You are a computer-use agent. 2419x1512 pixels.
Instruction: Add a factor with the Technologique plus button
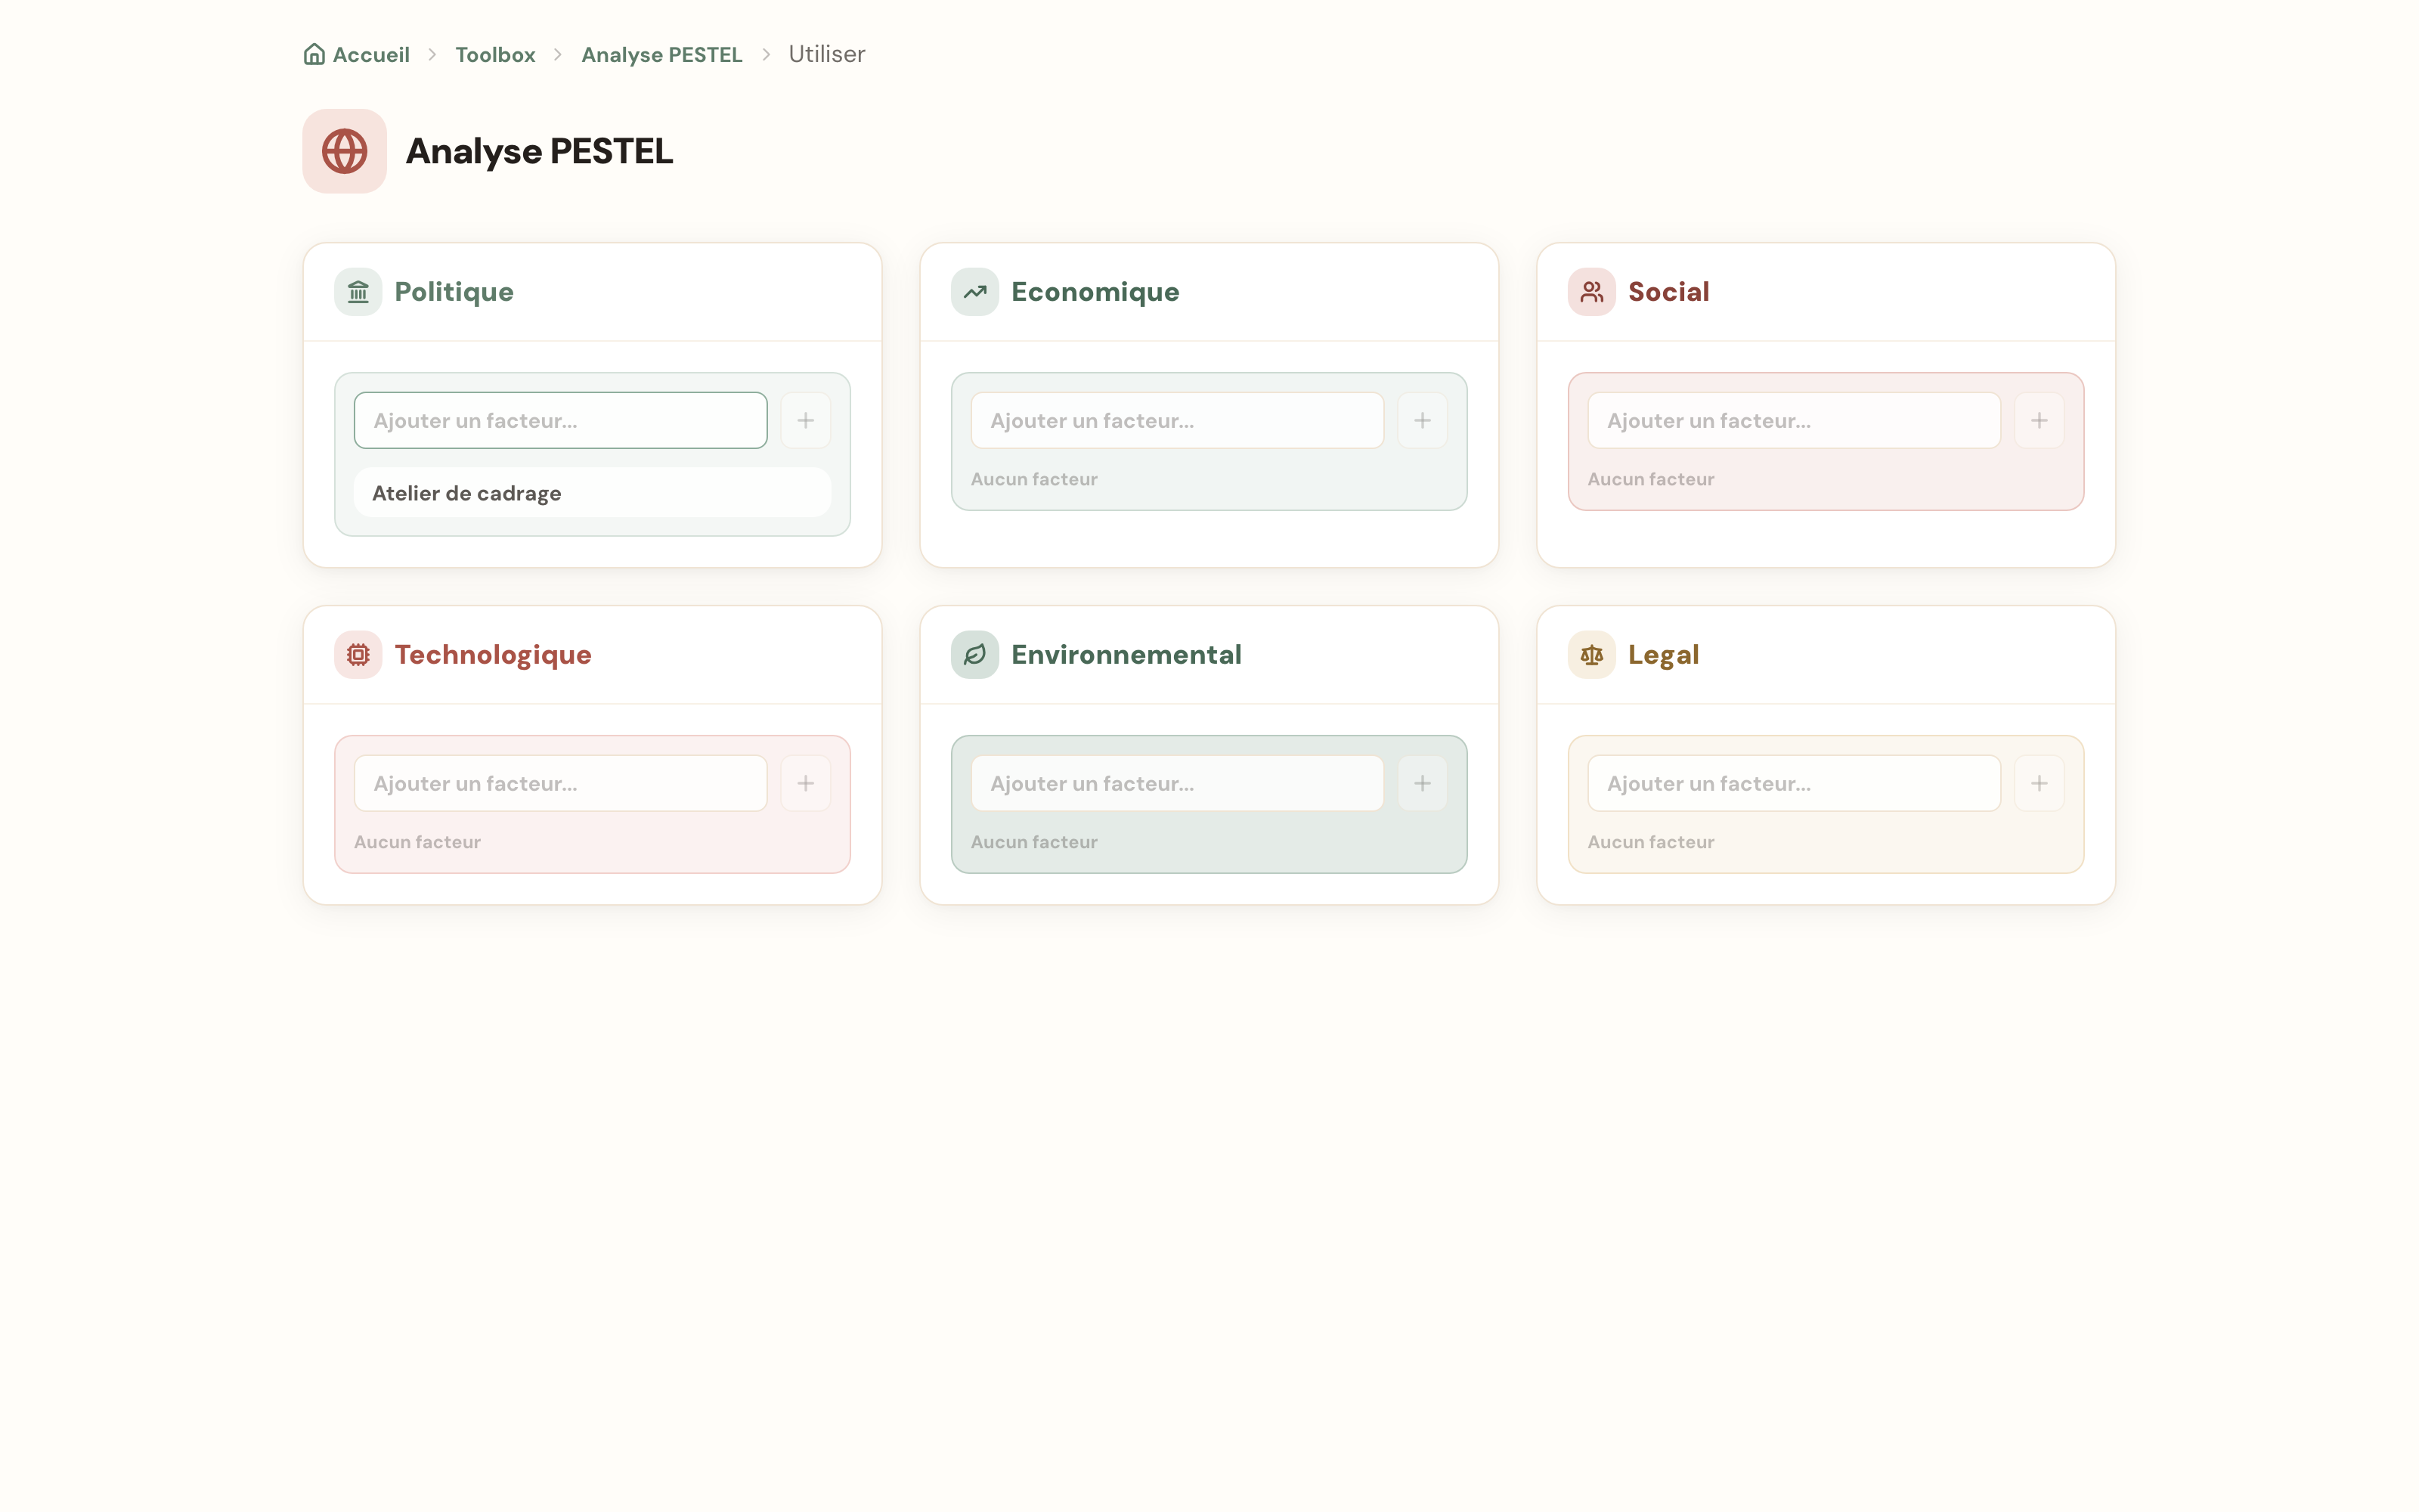coord(806,783)
